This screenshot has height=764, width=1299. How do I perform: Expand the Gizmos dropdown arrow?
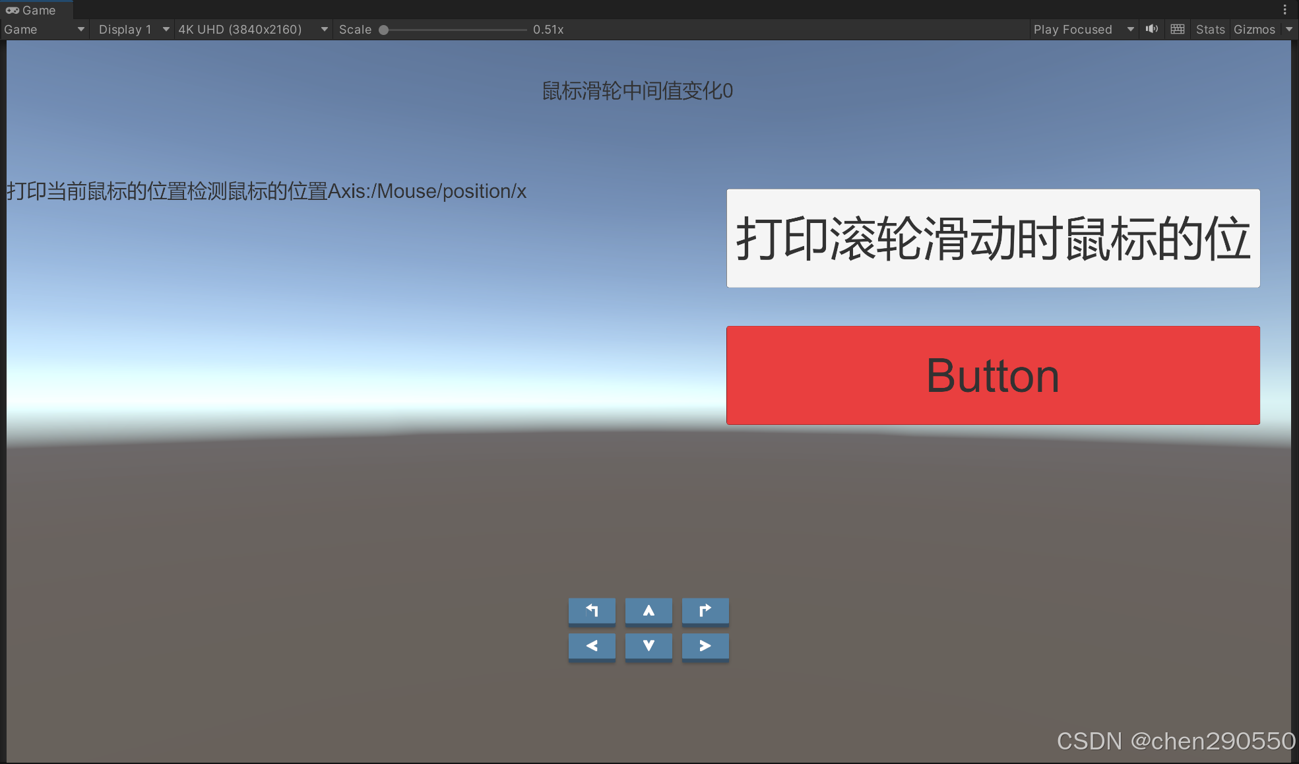[x=1289, y=29]
